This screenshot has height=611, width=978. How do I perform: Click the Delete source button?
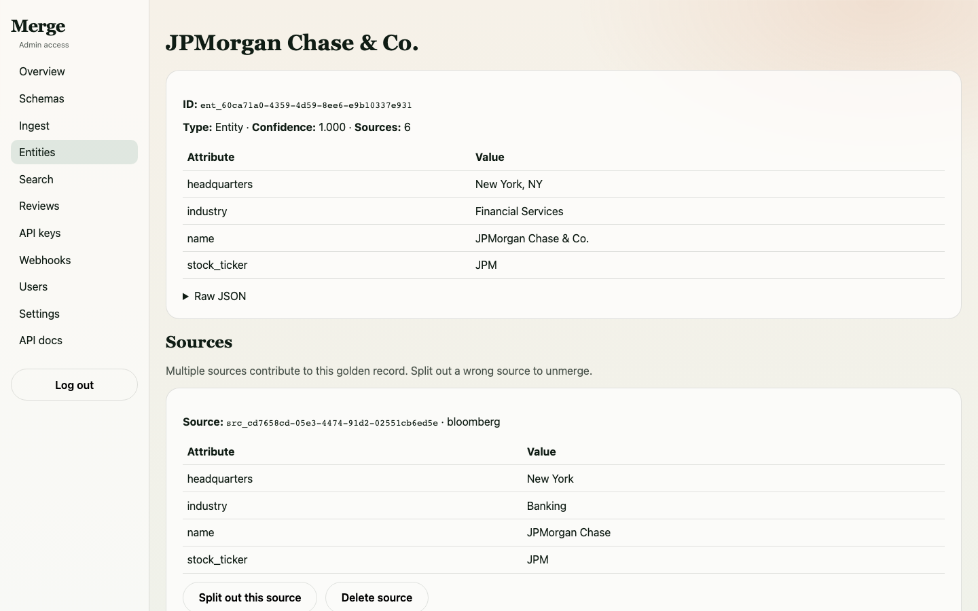point(377,597)
